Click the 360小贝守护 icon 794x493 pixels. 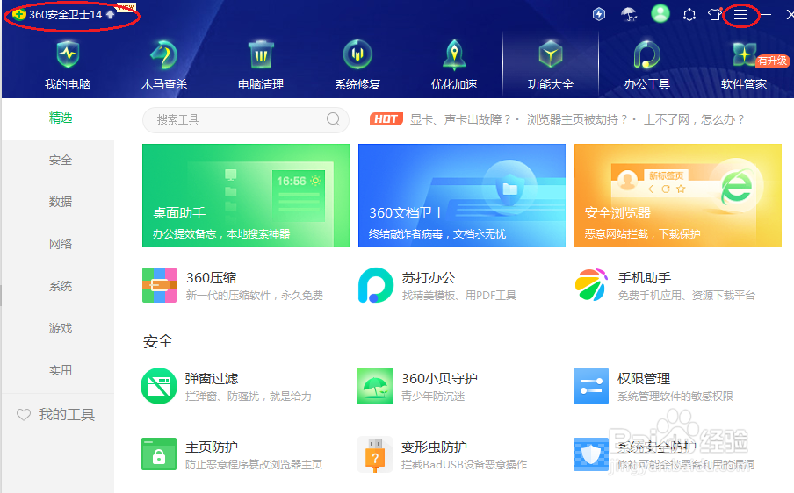click(375, 386)
